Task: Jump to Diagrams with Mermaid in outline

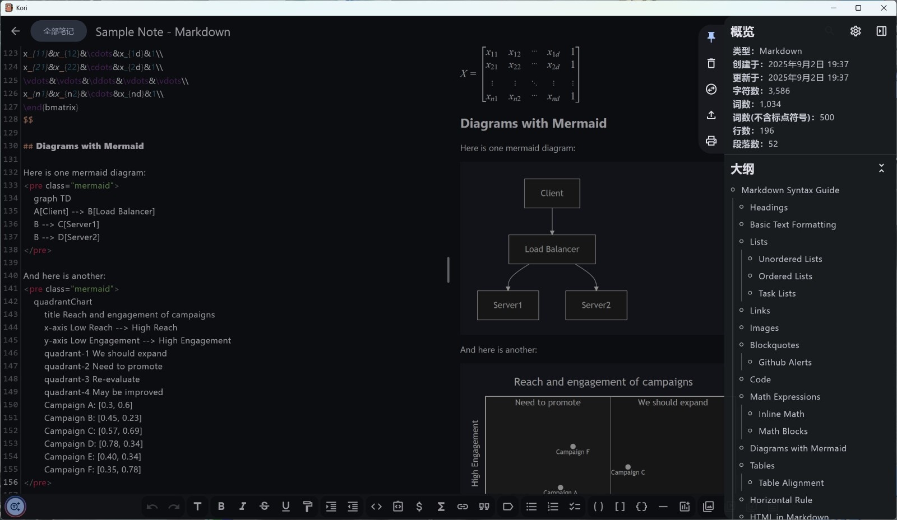Action: click(798, 448)
